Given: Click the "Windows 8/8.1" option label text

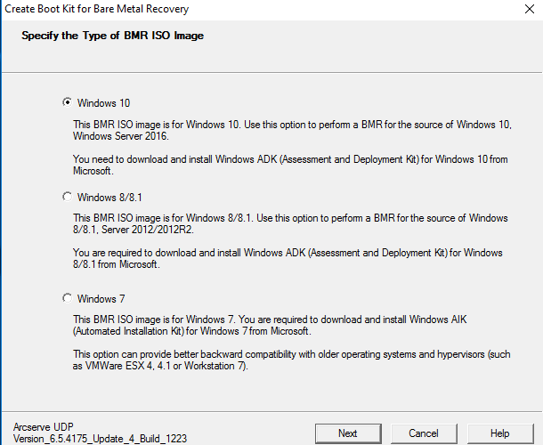Looking at the screenshot, I should pos(109,198).
